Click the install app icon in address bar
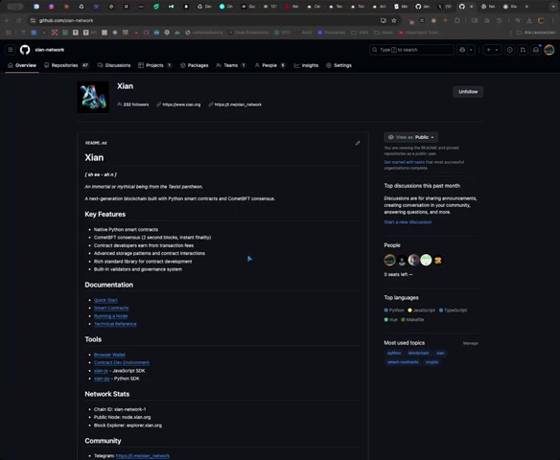Screen dimensions: 560x460 coord(384,21)
